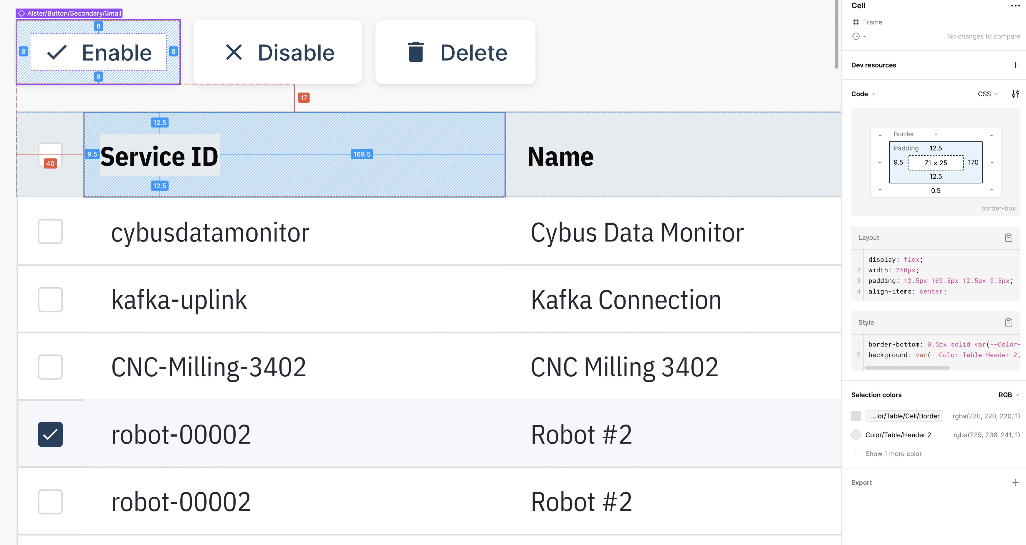Click the rgba(229, 236, 241, 1) value
Image resolution: width=1026 pixels, height=545 pixels.
[986, 435]
